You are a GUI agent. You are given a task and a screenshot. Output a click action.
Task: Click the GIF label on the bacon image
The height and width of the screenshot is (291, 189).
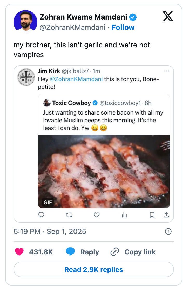pos(47,202)
